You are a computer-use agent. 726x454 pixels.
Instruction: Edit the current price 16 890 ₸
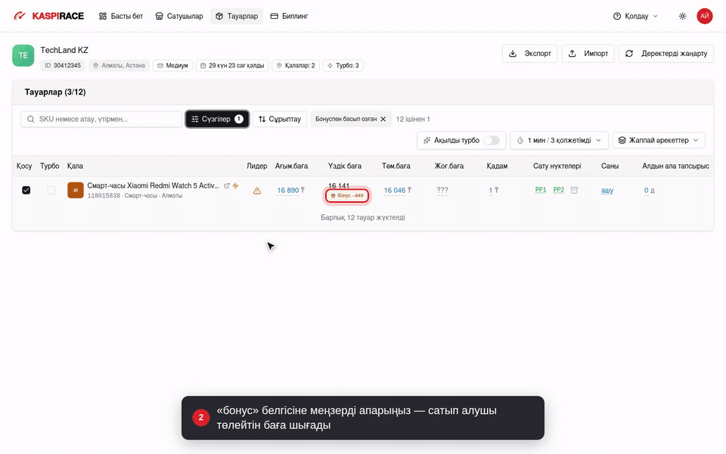click(290, 190)
